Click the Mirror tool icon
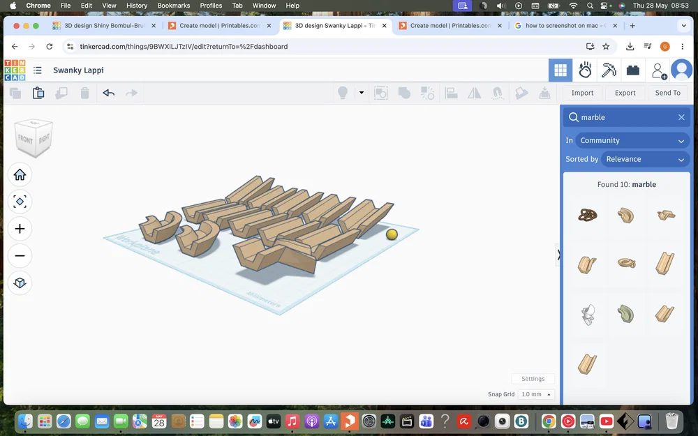The image size is (698, 436). pyautogui.click(x=475, y=93)
